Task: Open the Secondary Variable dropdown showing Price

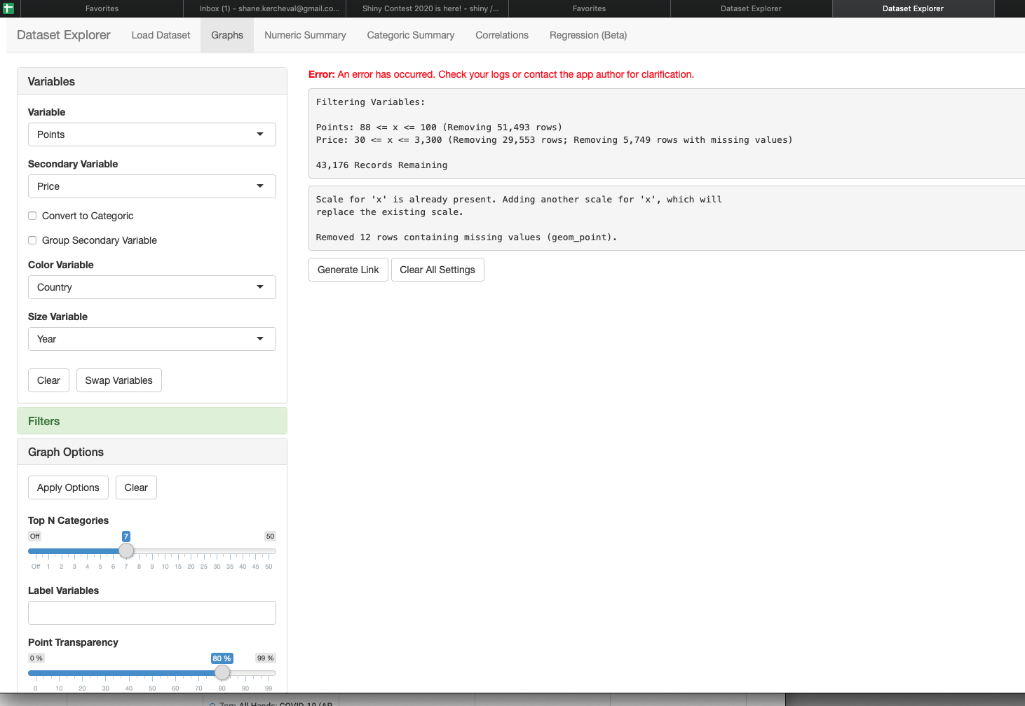Action: 151,186
